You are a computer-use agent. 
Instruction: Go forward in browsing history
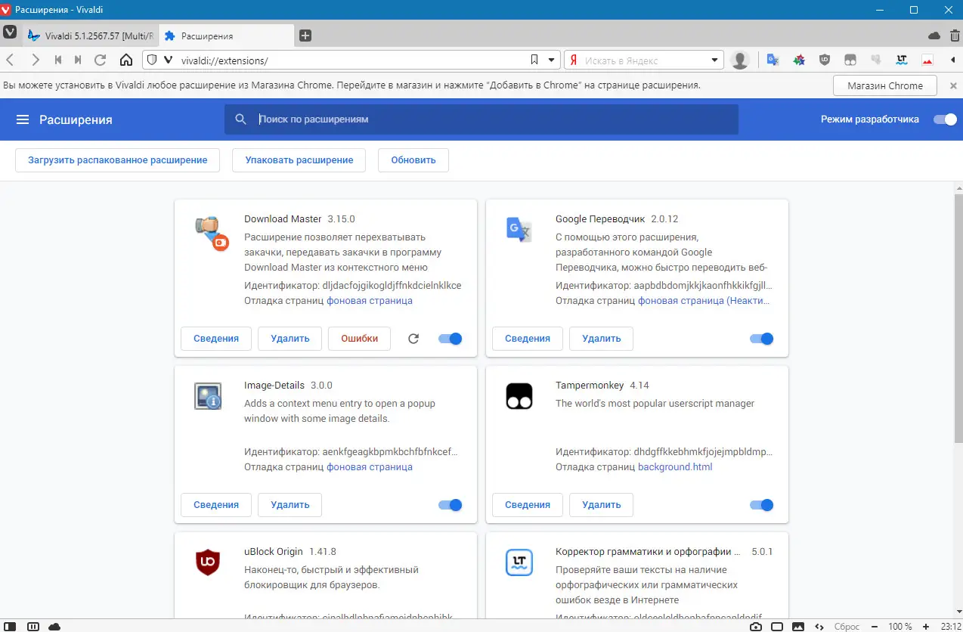35,60
